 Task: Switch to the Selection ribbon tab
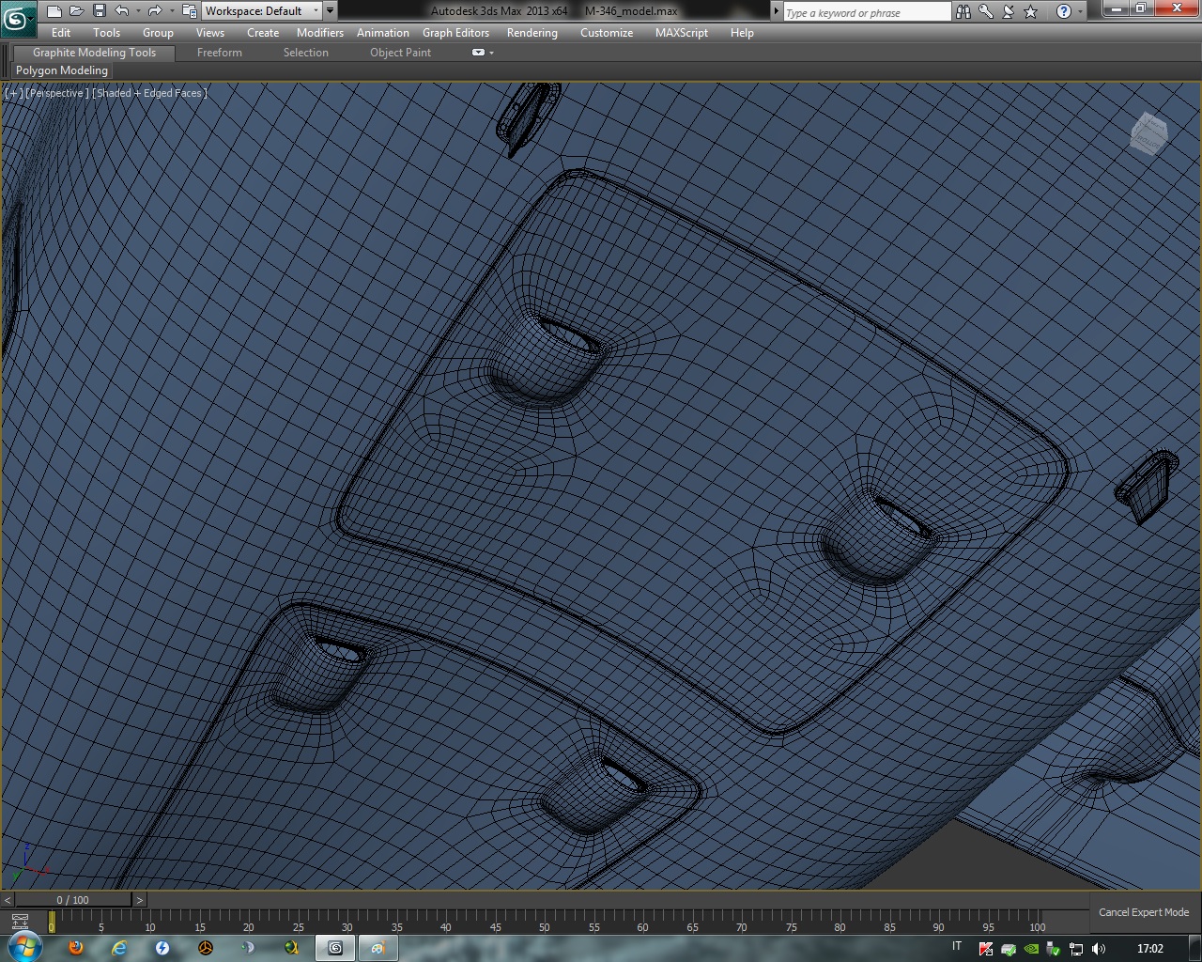[x=306, y=53]
